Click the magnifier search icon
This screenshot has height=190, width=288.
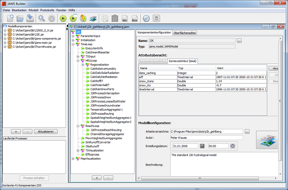pyautogui.click(x=42, y=18)
